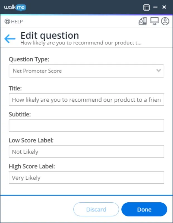173x223 pixels.
Task: Click the empty Subtitle field
Action: (x=86, y=125)
